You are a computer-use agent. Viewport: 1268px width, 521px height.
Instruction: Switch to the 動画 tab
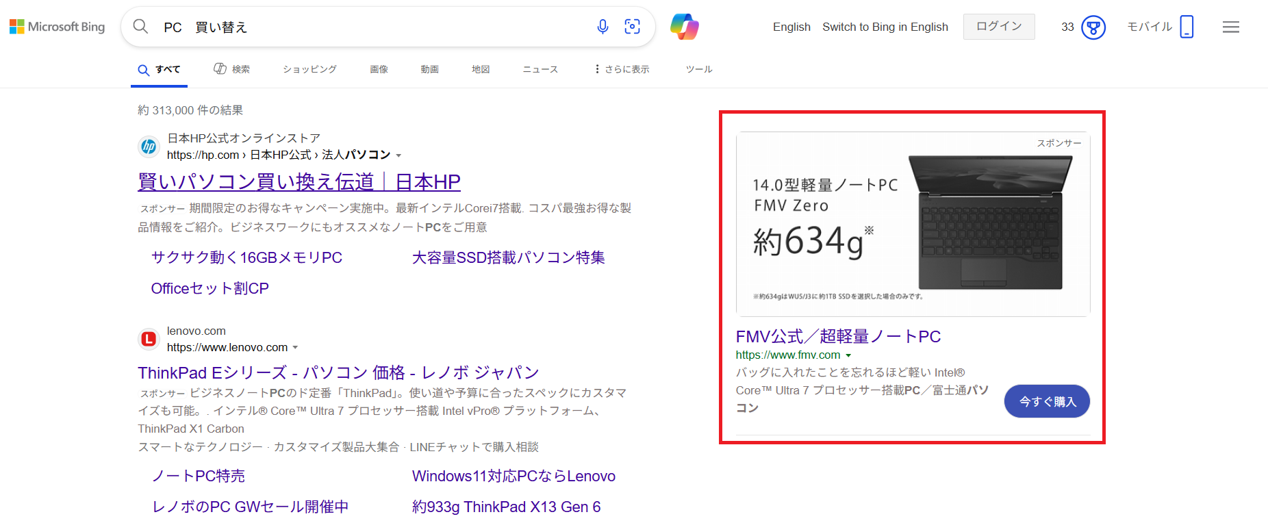(429, 69)
